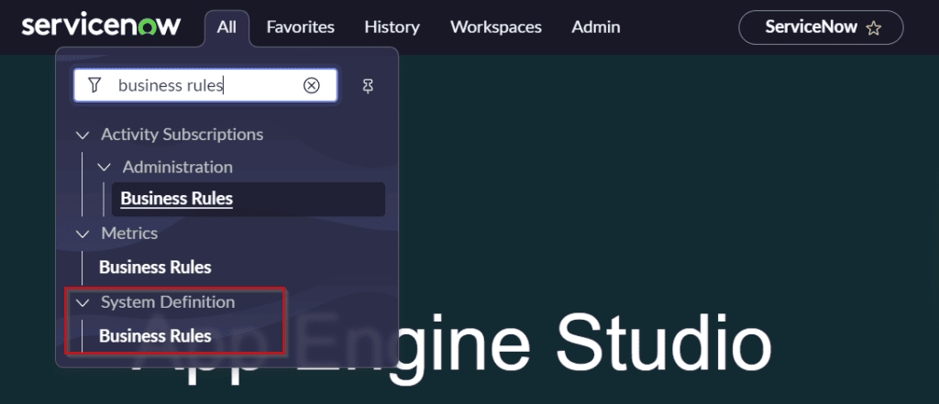The width and height of the screenshot is (939, 404).
Task: Collapse the Activity Subscriptions section
Action: click(x=83, y=135)
